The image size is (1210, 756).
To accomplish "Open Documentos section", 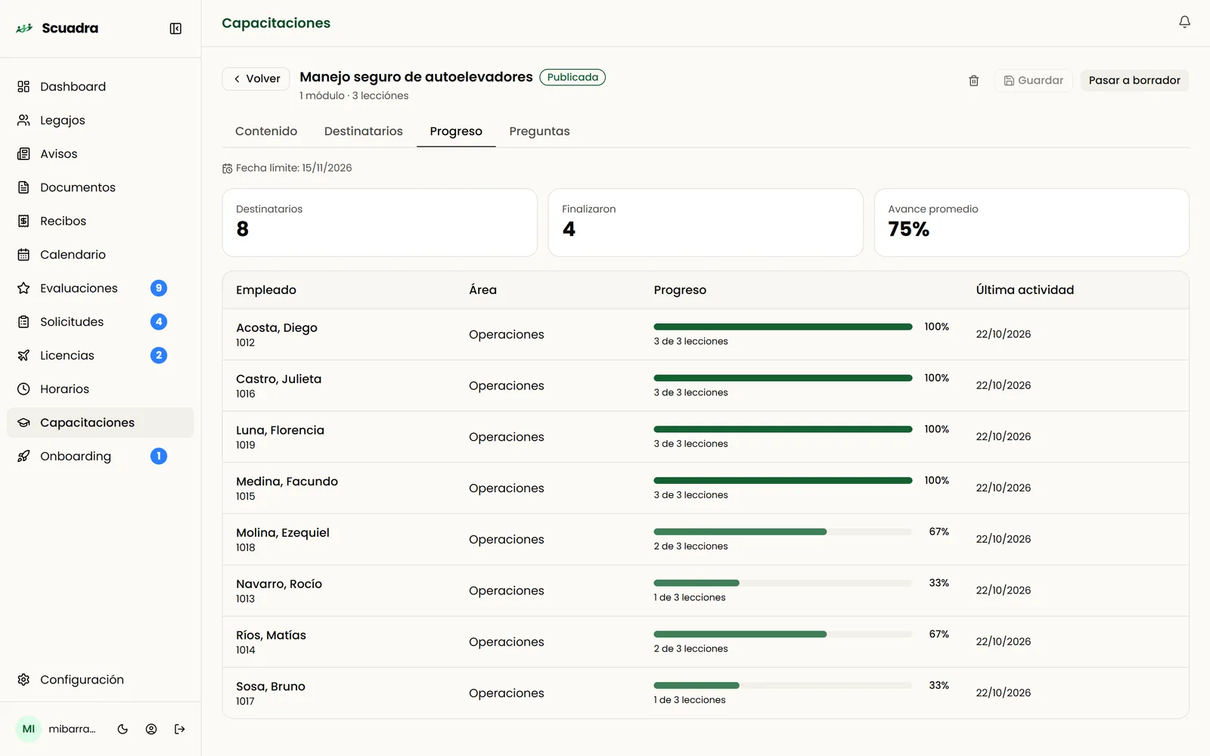I will tap(101, 187).
